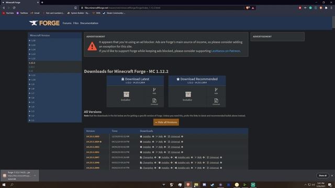This screenshot has height=188, width=335.
Task: Click Installer-win link in 14.23.5.2847 row
Action: pyautogui.click(x=184, y=158)
